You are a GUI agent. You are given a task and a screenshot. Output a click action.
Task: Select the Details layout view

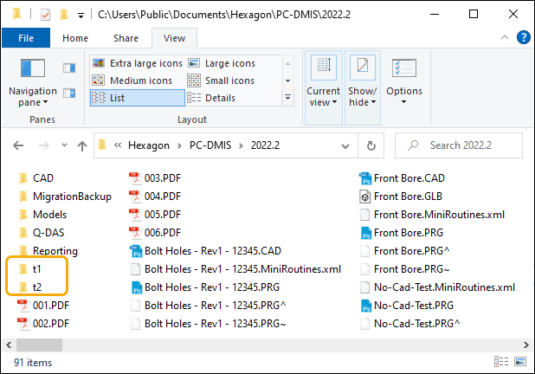(219, 98)
